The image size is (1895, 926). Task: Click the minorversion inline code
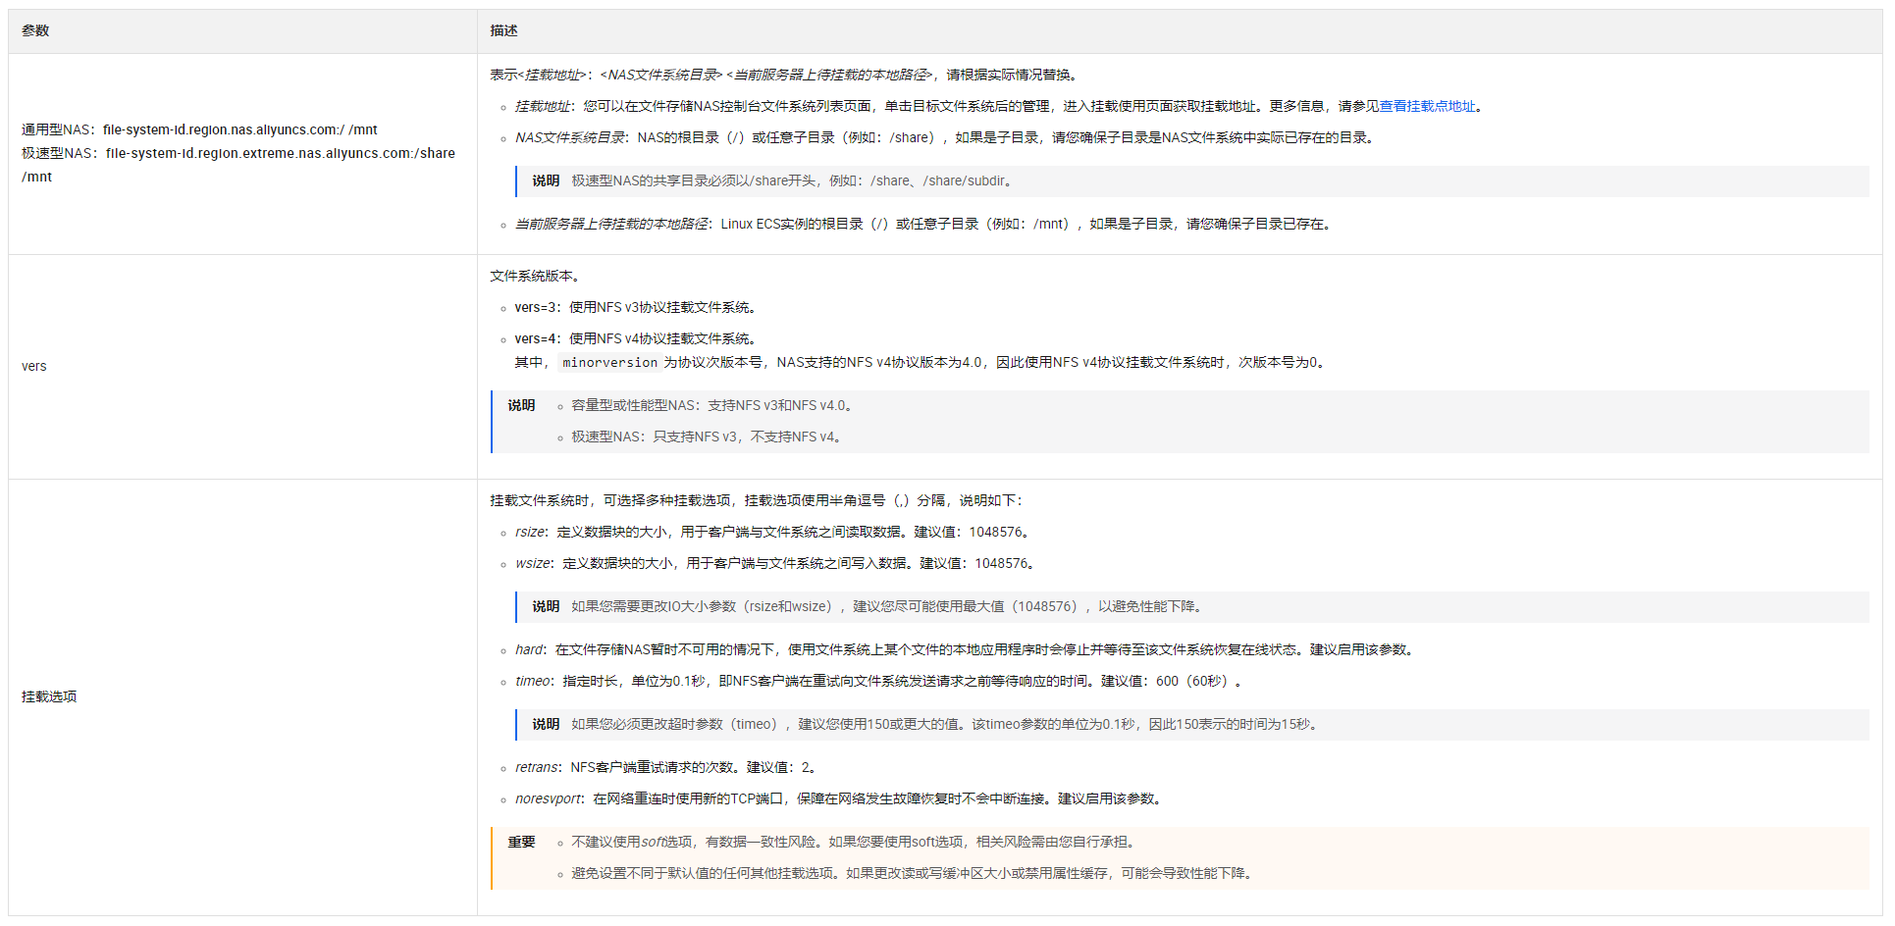point(609,363)
